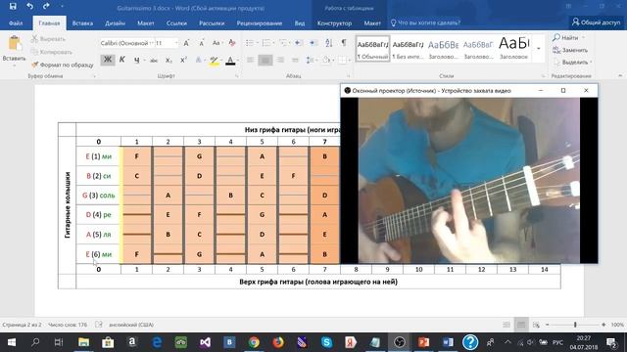Undo the last action in Word
The width and height of the screenshot is (627, 352).
pyautogui.click(x=29, y=7)
